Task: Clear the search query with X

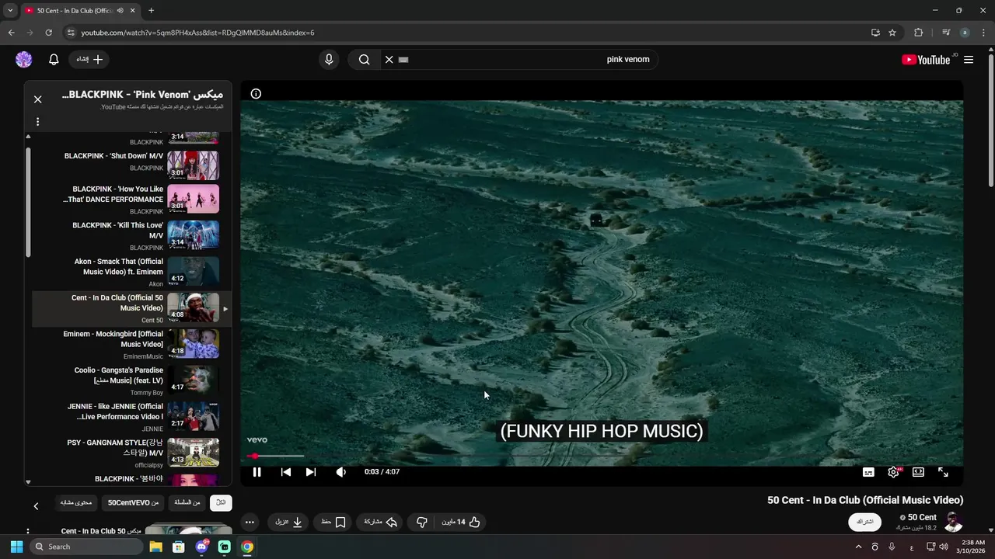Action: pos(389,60)
